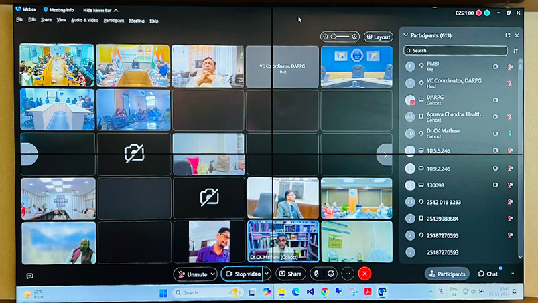Show next page of video tiles

point(385,155)
